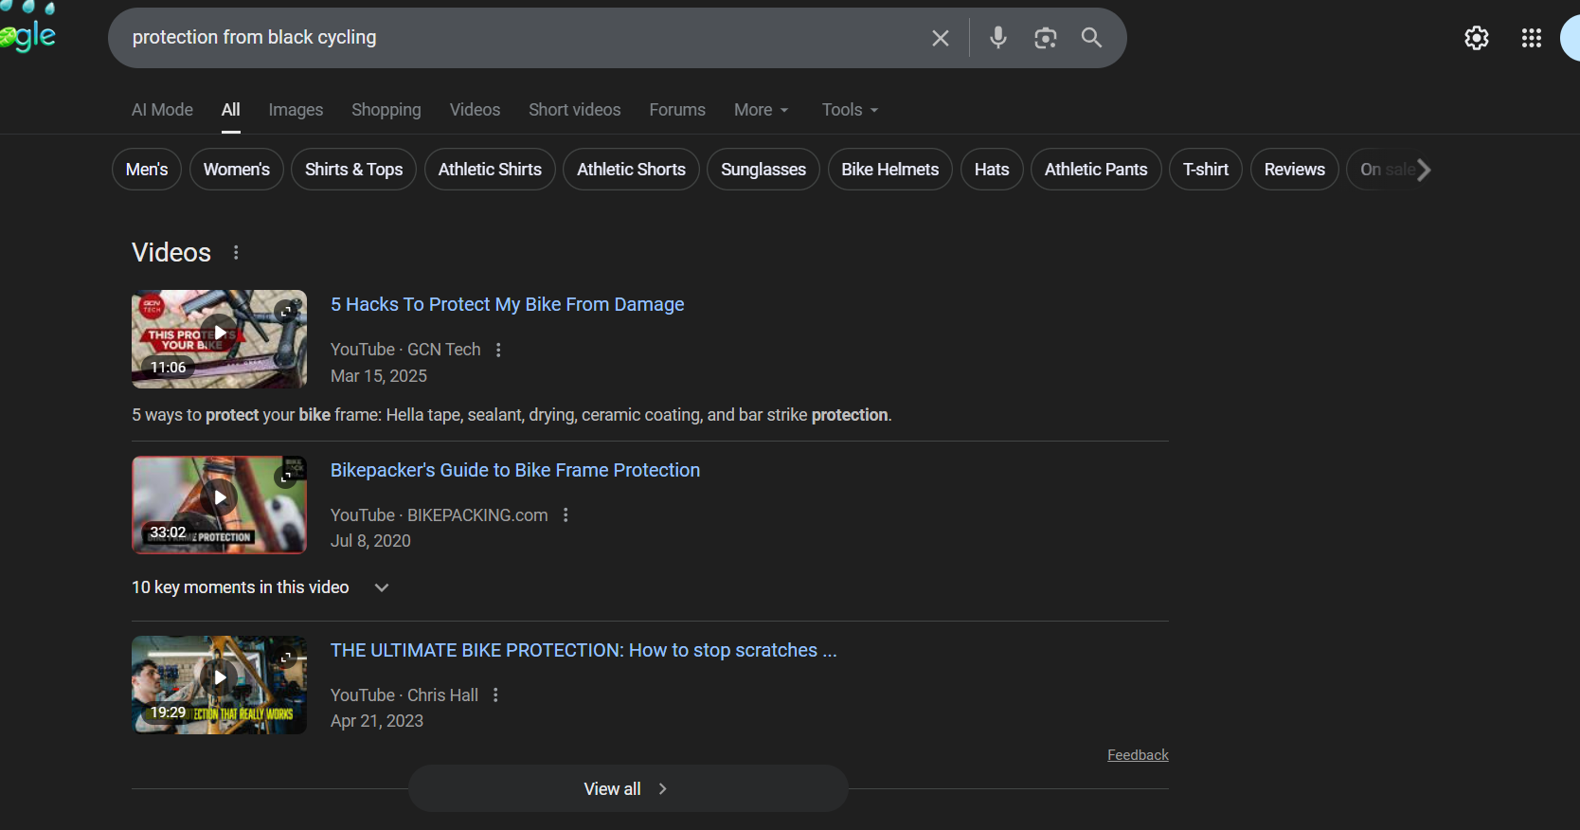The height and width of the screenshot is (830, 1580).
Task: Expand the 10 key moments in this video
Action: 260,587
